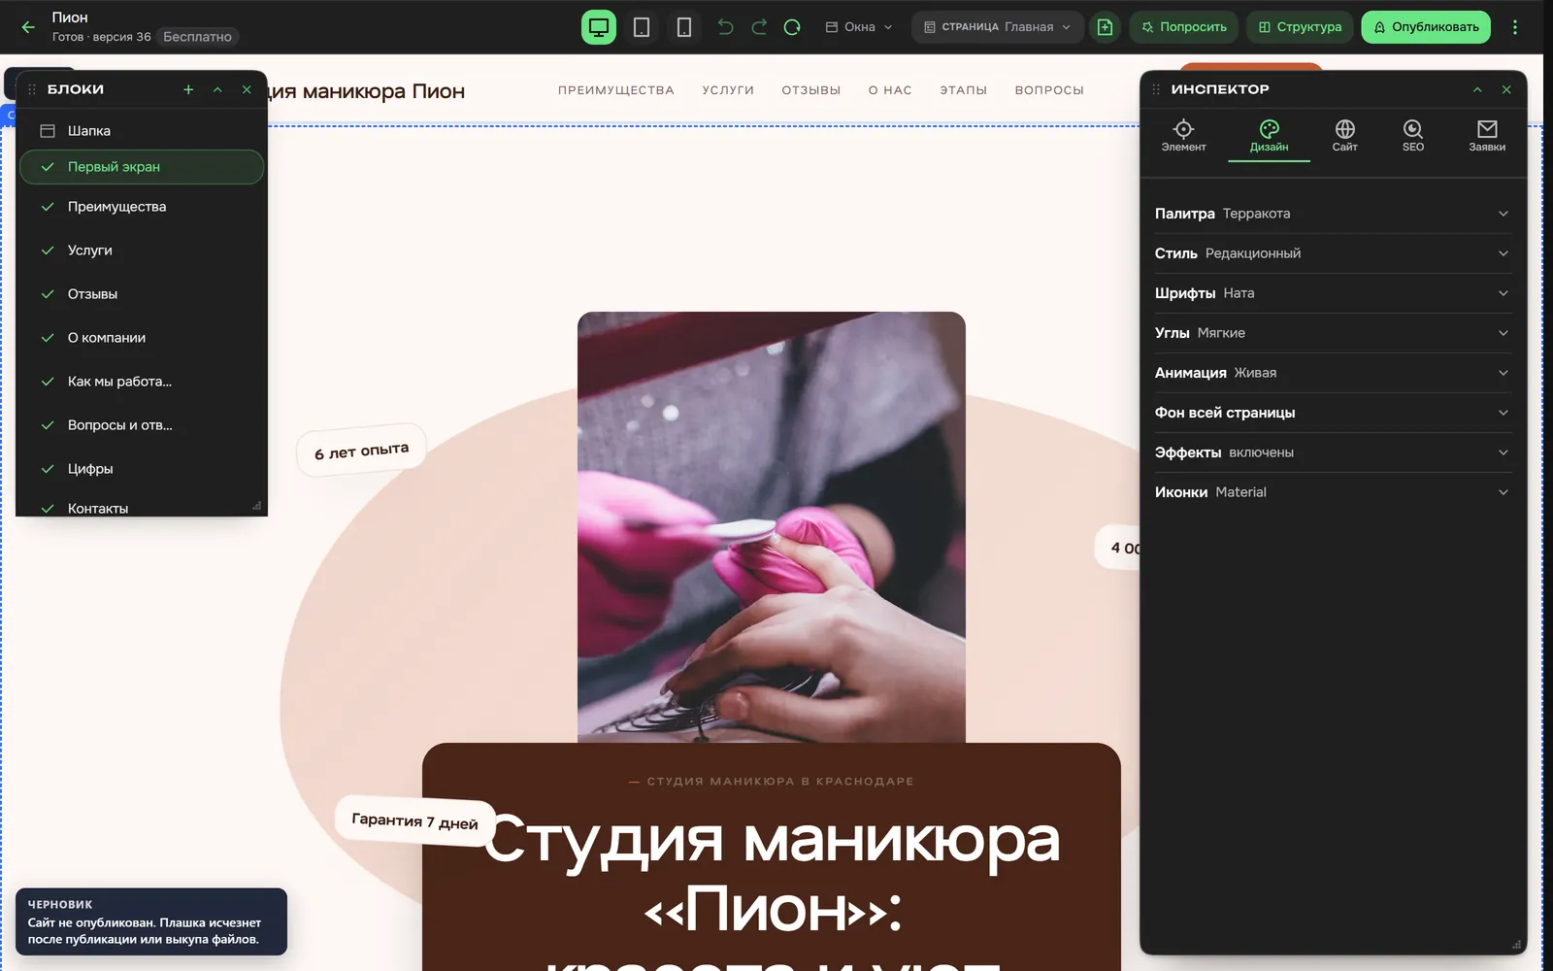Expand the Палитра Терракота setting

pos(1332,214)
